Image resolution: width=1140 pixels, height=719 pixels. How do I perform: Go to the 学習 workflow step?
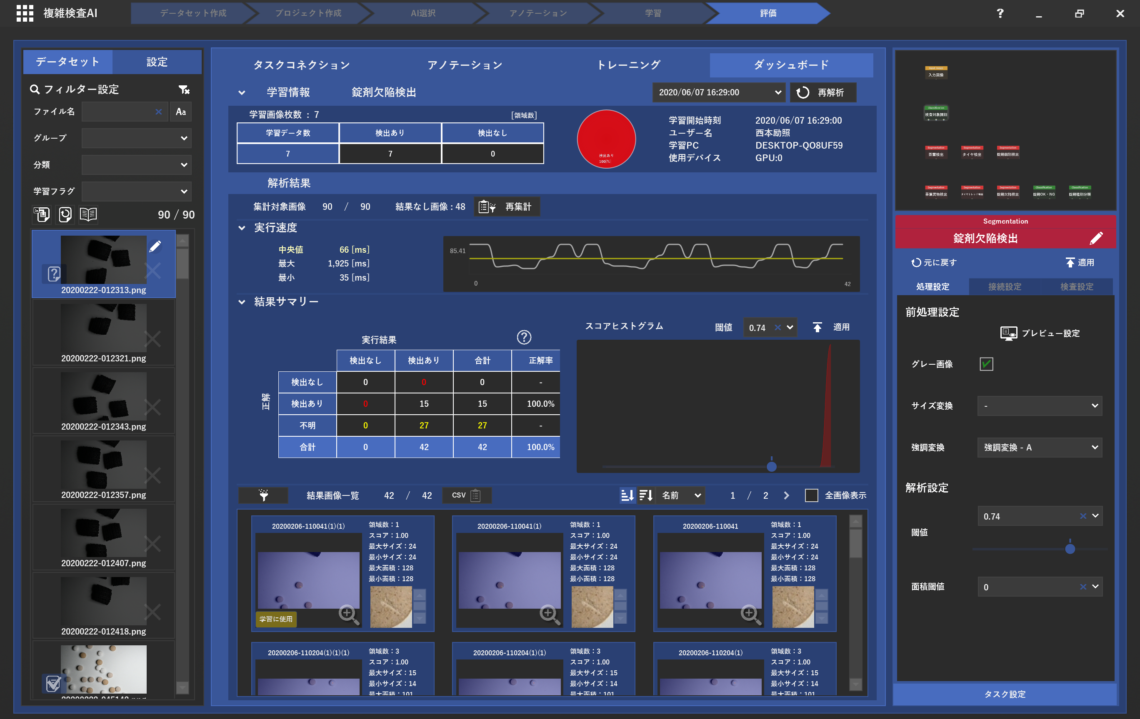coord(653,13)
